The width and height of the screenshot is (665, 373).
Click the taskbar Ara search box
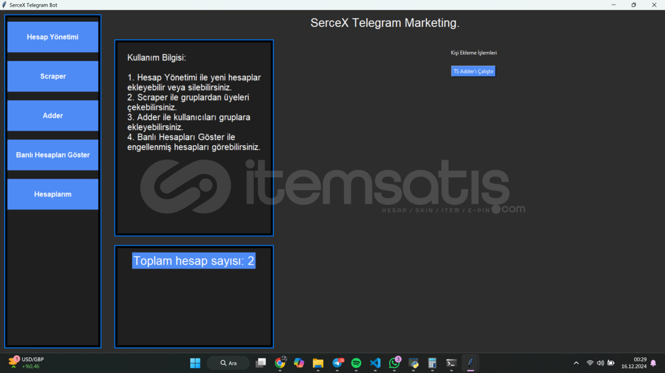click(228, 363)
